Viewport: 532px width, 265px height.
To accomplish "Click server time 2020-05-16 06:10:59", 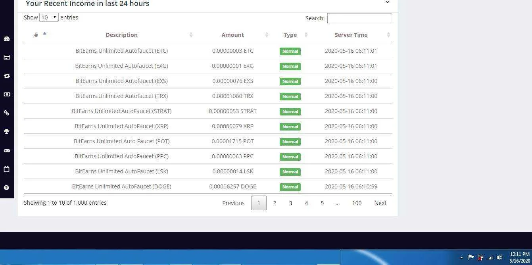I will point(351,186).
